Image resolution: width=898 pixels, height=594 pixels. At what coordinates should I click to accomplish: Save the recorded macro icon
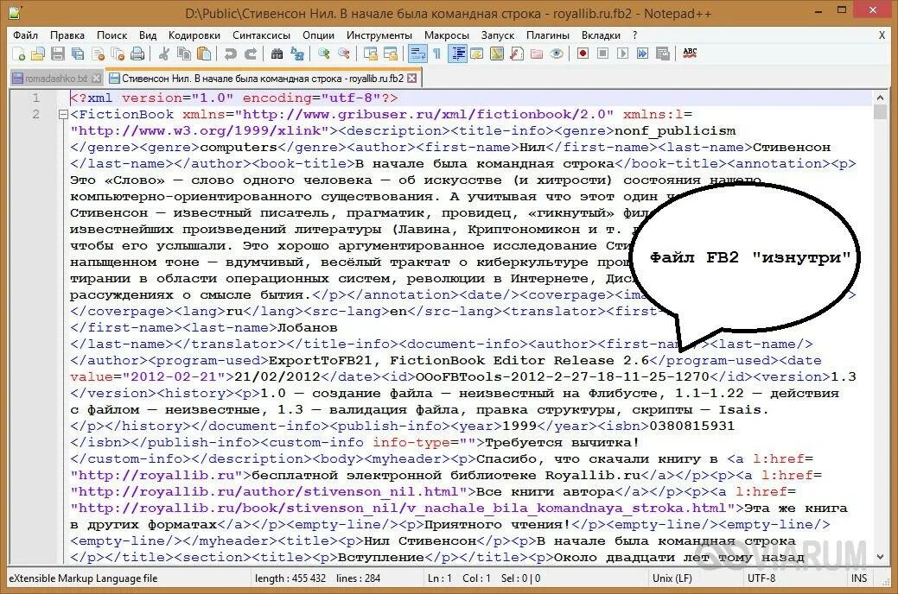click(663, 54)
